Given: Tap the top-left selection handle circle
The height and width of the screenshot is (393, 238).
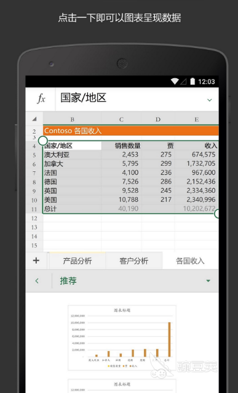Looking at the screenshot, I should (43, 141).
